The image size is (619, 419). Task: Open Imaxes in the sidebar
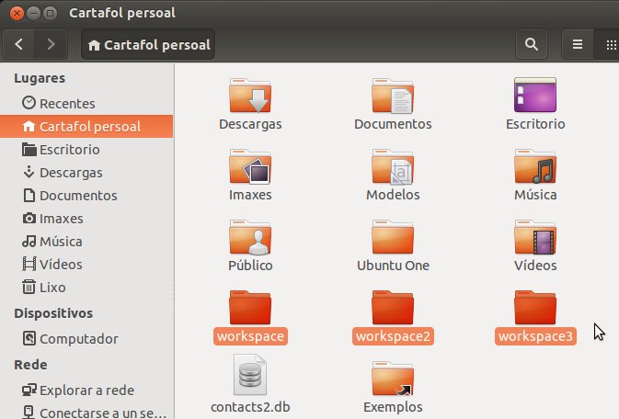(86, 218)
